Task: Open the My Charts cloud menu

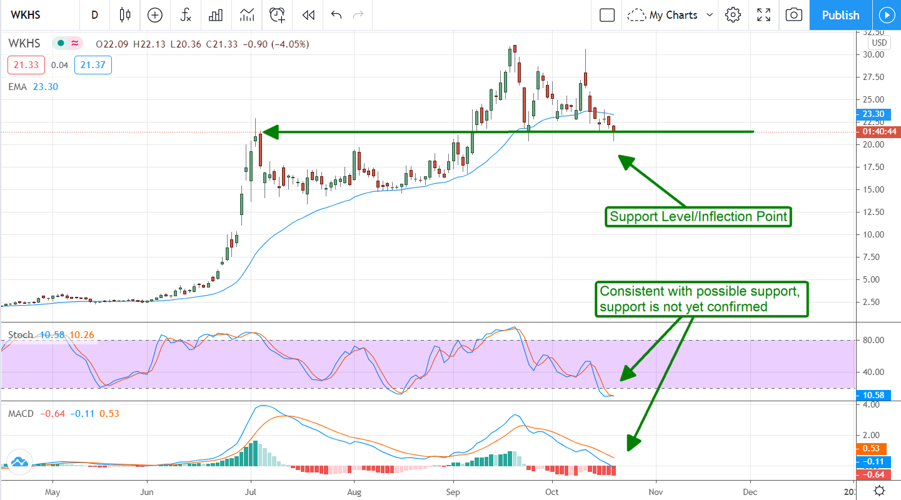Action: pos(671,15)
